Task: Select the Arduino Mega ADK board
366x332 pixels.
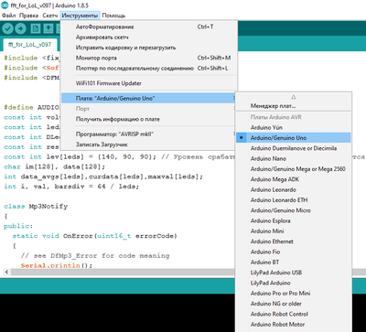Action: (294, 179)
